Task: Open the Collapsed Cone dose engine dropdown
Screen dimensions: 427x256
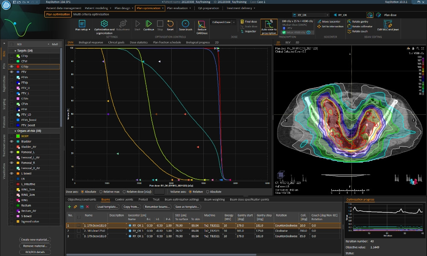Action: (x=234, y=22)
